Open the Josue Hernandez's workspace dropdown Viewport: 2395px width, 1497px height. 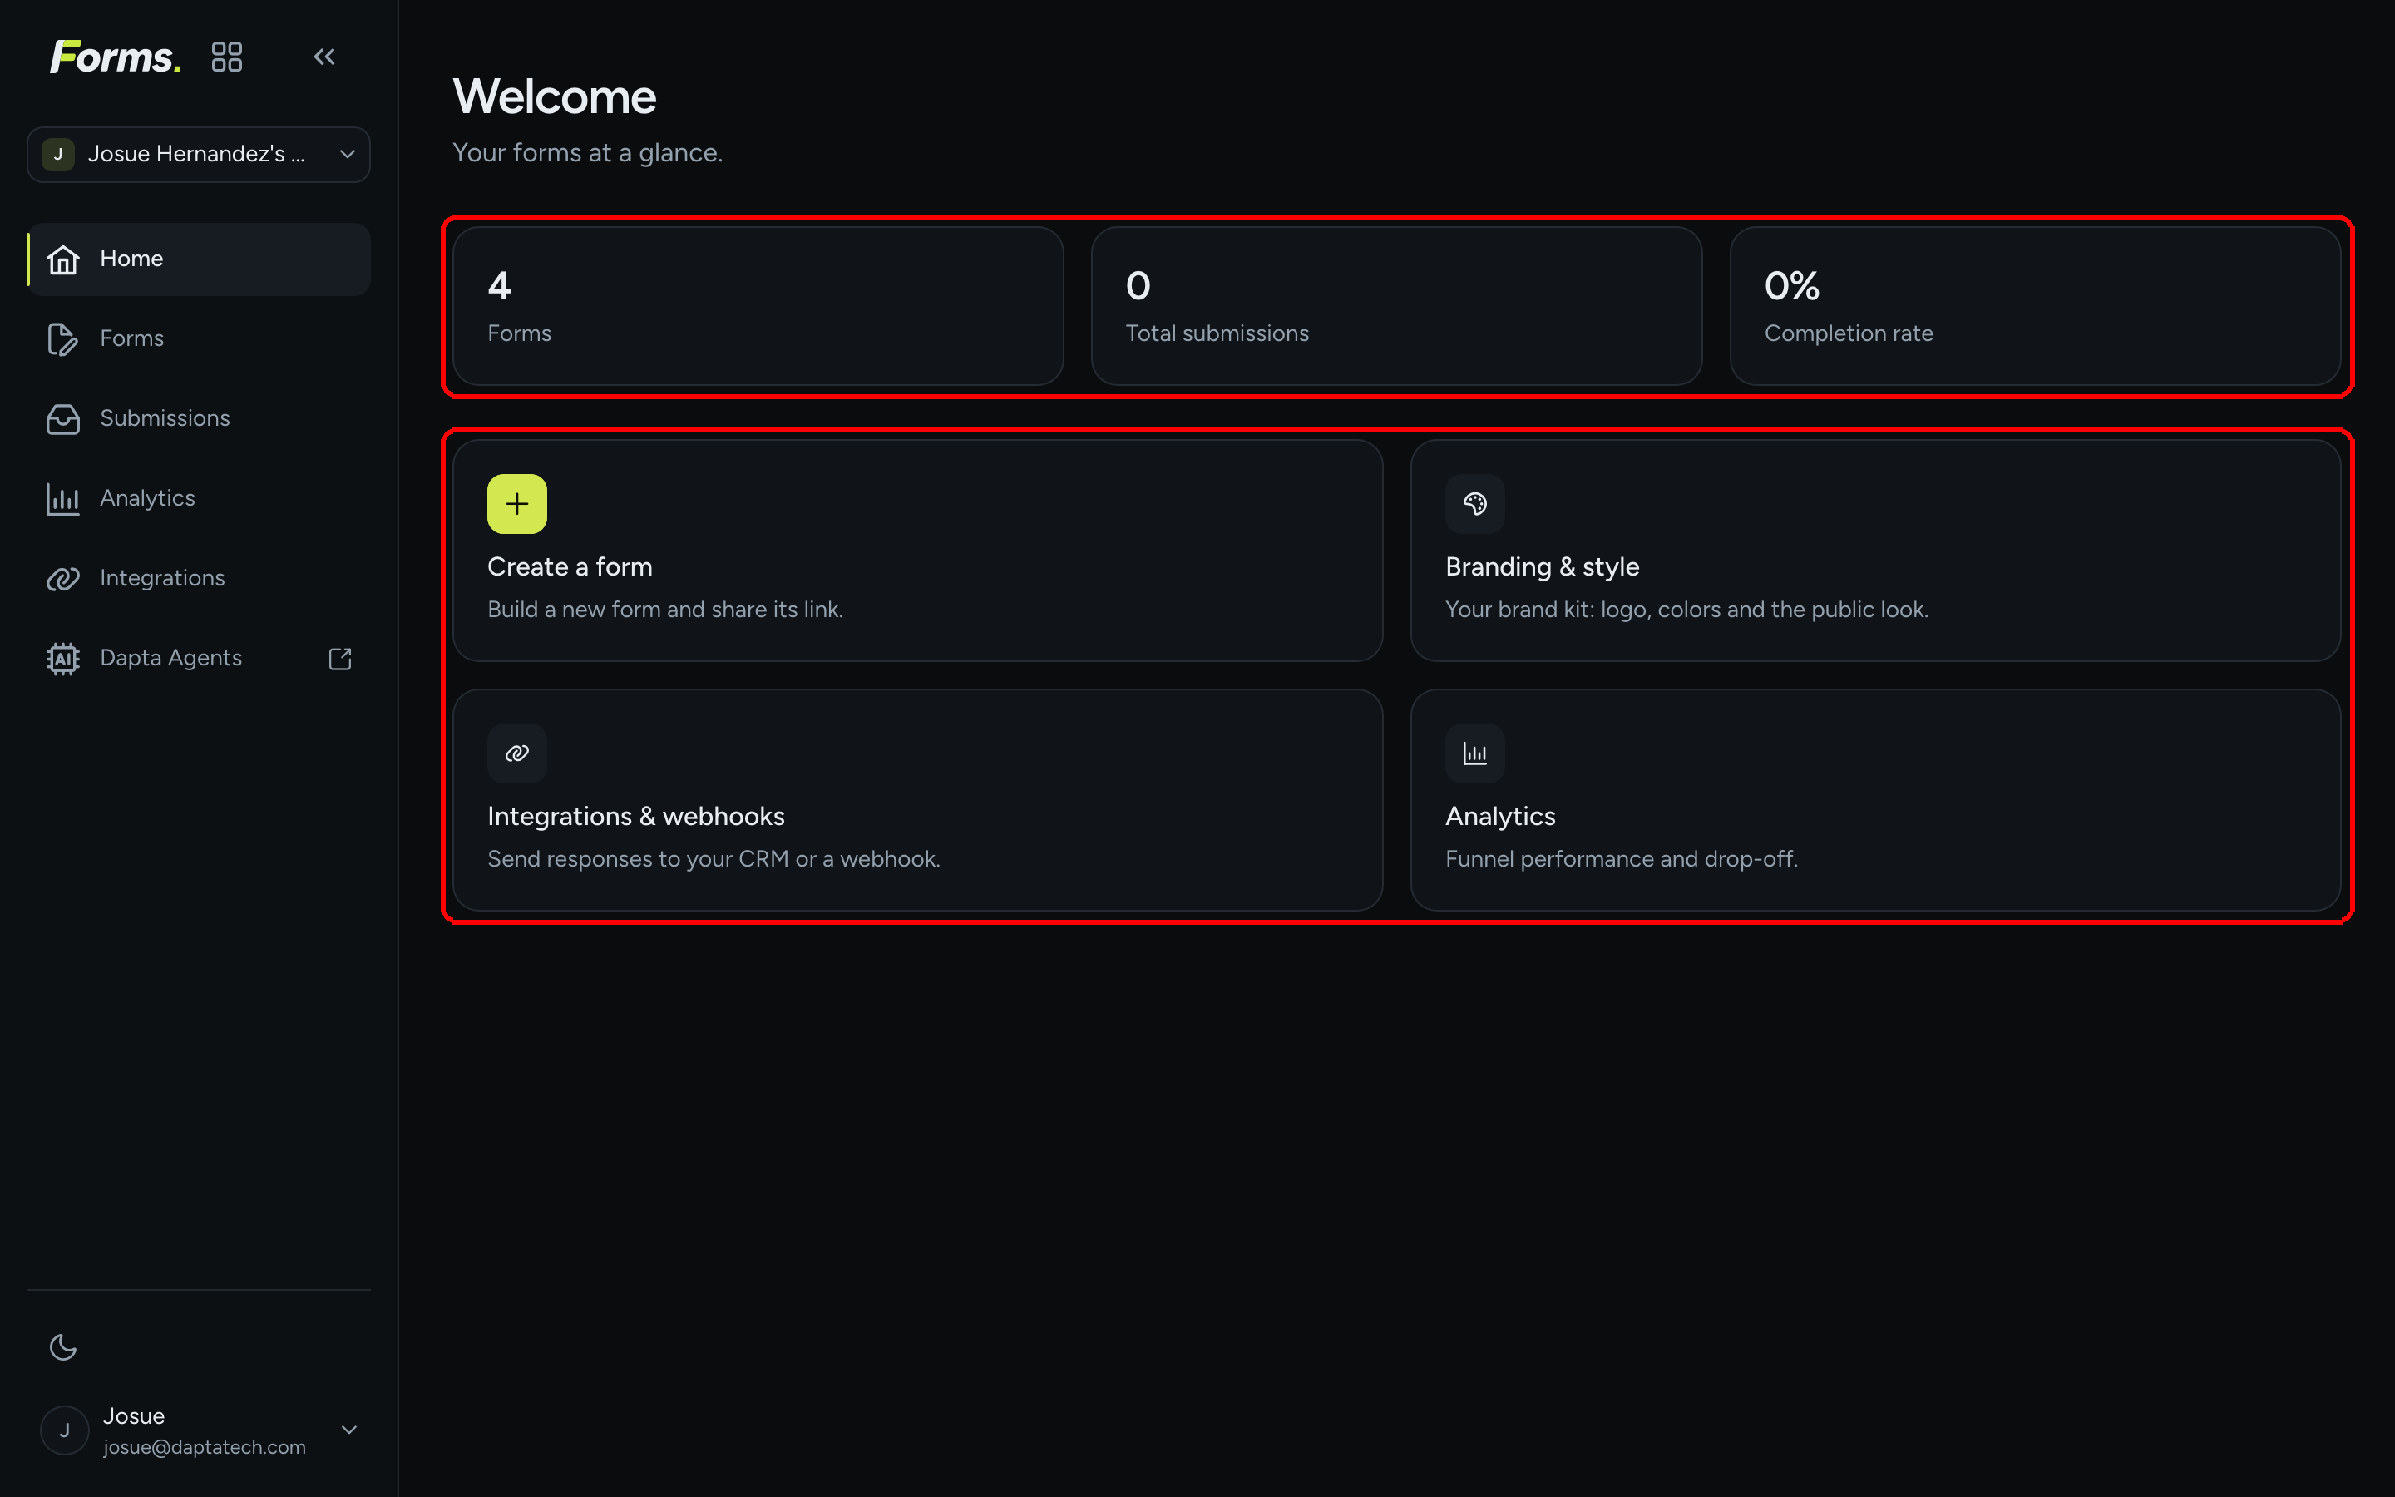point(199,155)
